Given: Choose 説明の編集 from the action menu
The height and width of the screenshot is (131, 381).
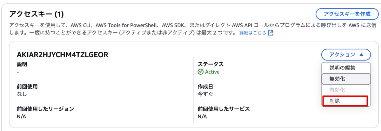Looking at the screenshot, I should [x=342, y=68].
